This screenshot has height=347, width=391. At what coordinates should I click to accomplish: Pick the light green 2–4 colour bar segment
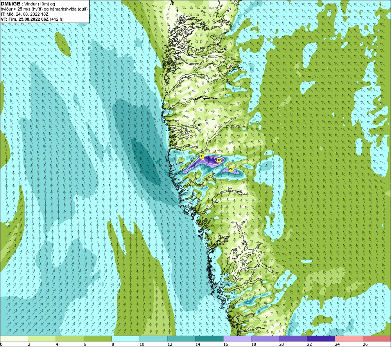click(42, 339)
